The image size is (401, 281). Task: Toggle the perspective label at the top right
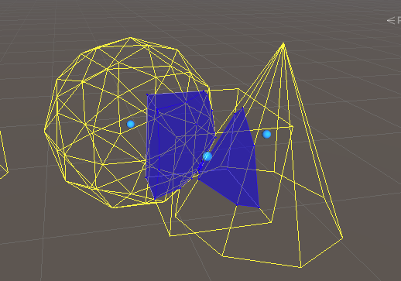(x=394, y=20)
